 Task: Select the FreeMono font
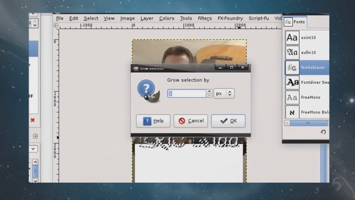pyautogui.click(x=307, y=98)
